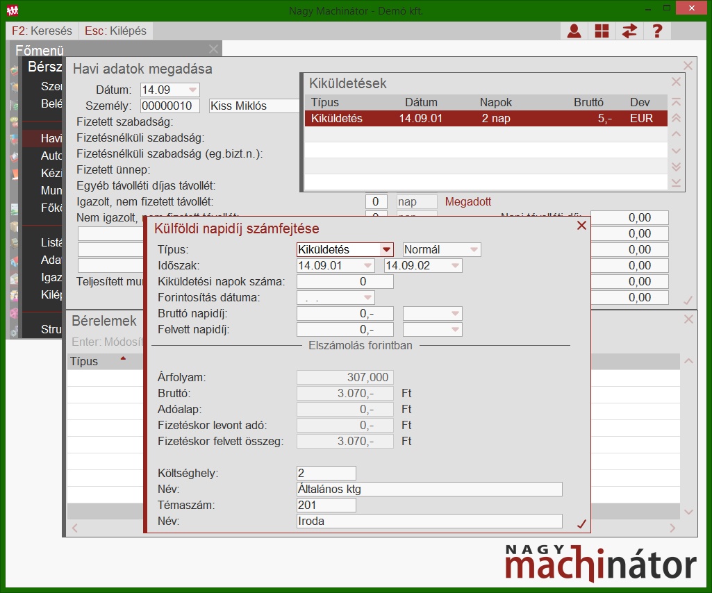This screenshot has width=712, height=593.
Task: Jump to first row in Kiküldetések list
Action: [676, 101]
